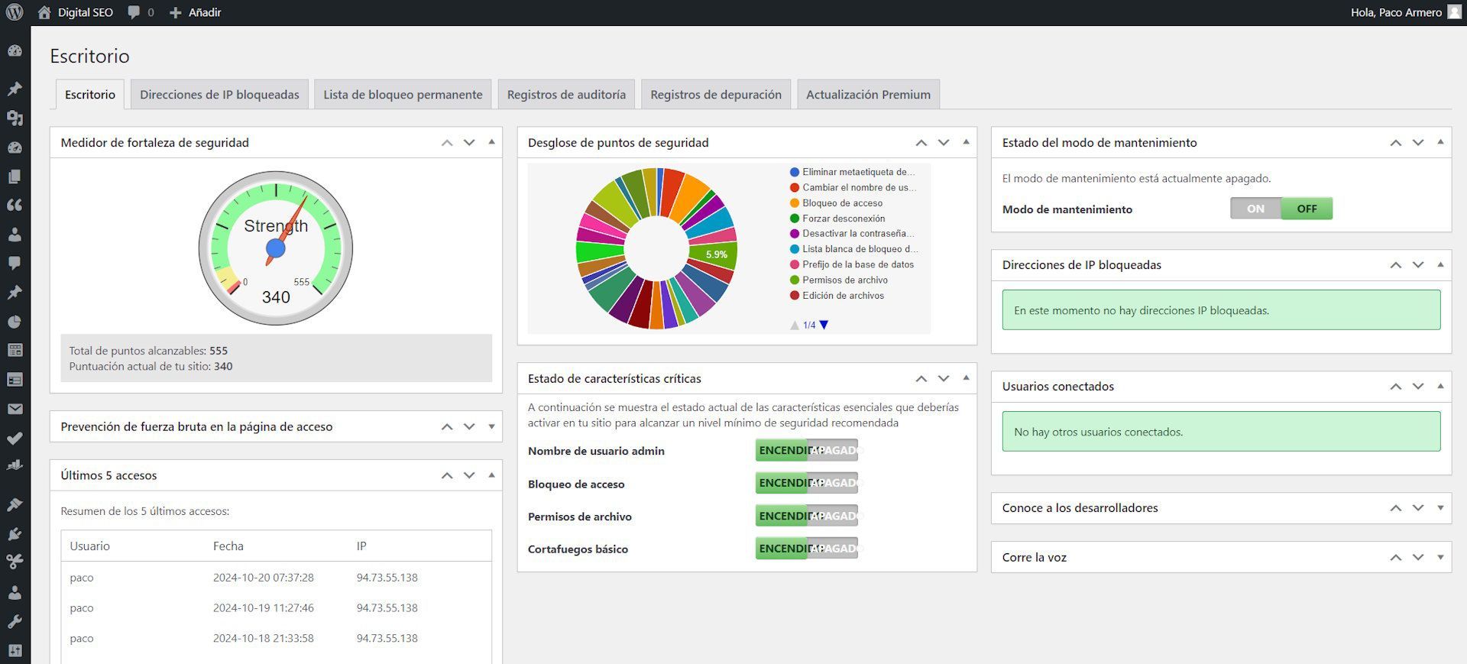The width and height of the screenshot is (1467, 664).
Task: Click the Digital SEO home icon
Action: 44,12
